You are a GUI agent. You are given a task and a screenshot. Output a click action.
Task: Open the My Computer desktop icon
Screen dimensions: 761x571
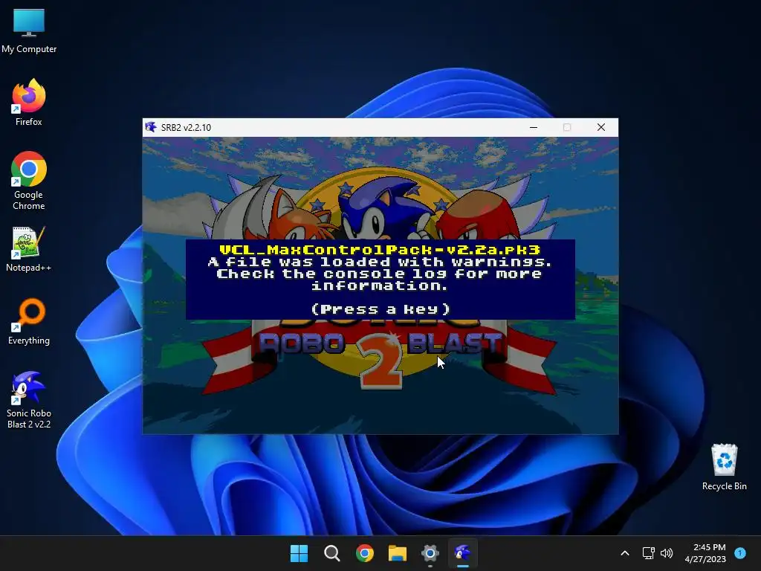click(29, 31)
